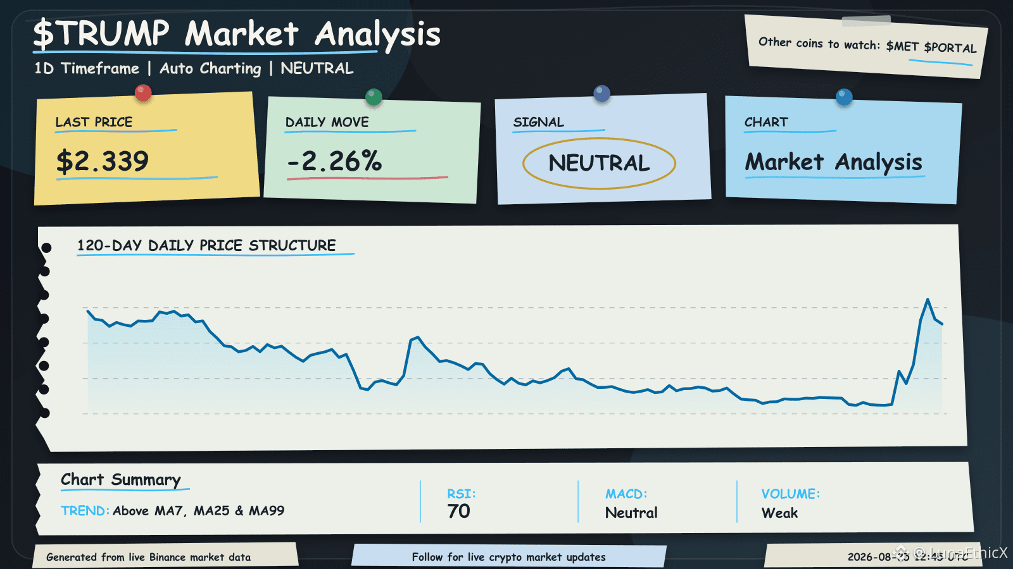
Task: Click the "SIGNAL" heading
Action: click(539, 122)
